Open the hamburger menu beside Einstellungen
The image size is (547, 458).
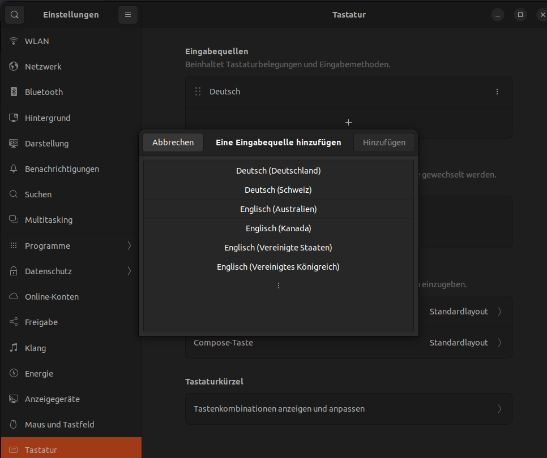pos(128,15)
